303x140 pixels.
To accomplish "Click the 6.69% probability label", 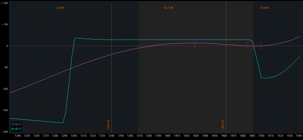I will [60, 8].
